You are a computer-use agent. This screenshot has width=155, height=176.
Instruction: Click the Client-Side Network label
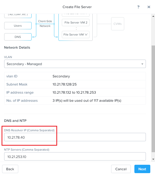click(x=45, y=24)
